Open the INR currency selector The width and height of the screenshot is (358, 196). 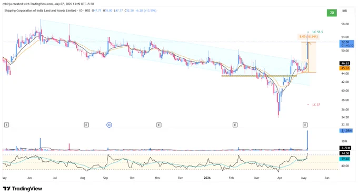[x=344, y=11]
